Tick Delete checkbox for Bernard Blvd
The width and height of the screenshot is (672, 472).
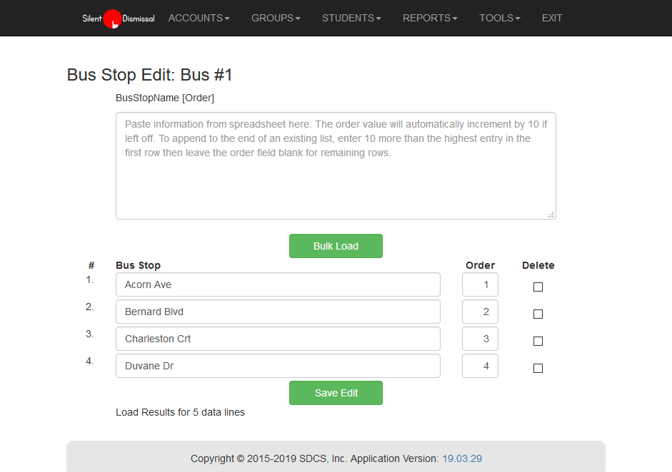[x=538, y=314]
